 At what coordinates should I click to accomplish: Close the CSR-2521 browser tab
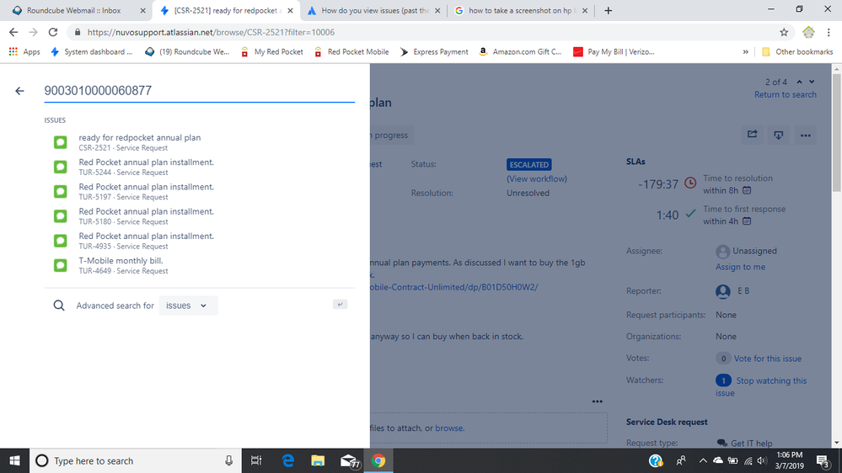[x=290, y=10]
